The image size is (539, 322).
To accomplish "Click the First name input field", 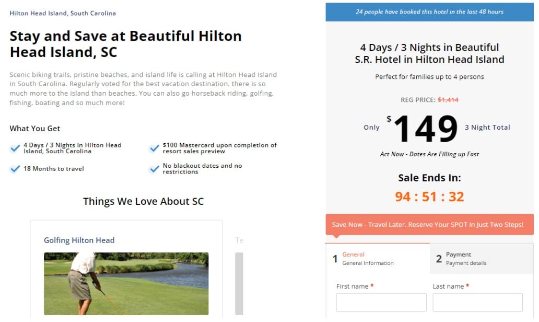I will pyautogui.click(x=381, y=303).
